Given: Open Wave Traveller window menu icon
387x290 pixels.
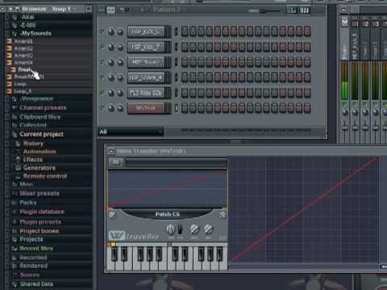Looking at the screenshot, I should point(111,151).
